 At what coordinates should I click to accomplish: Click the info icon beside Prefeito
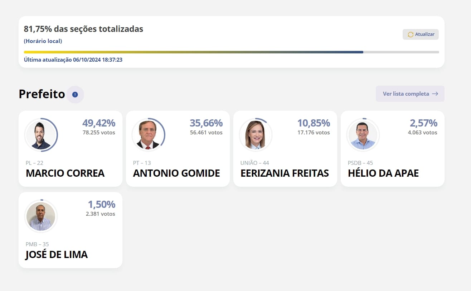(75, 95)
